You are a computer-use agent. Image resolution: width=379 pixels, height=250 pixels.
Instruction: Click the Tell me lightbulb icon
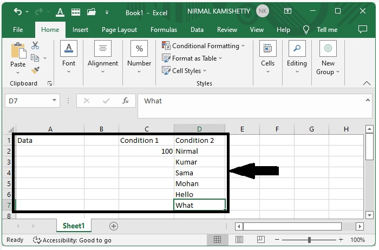[x=306, y=30]
